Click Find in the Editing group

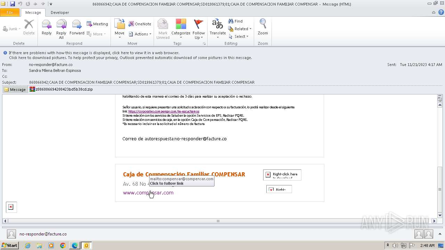click(x=235, y=21)
